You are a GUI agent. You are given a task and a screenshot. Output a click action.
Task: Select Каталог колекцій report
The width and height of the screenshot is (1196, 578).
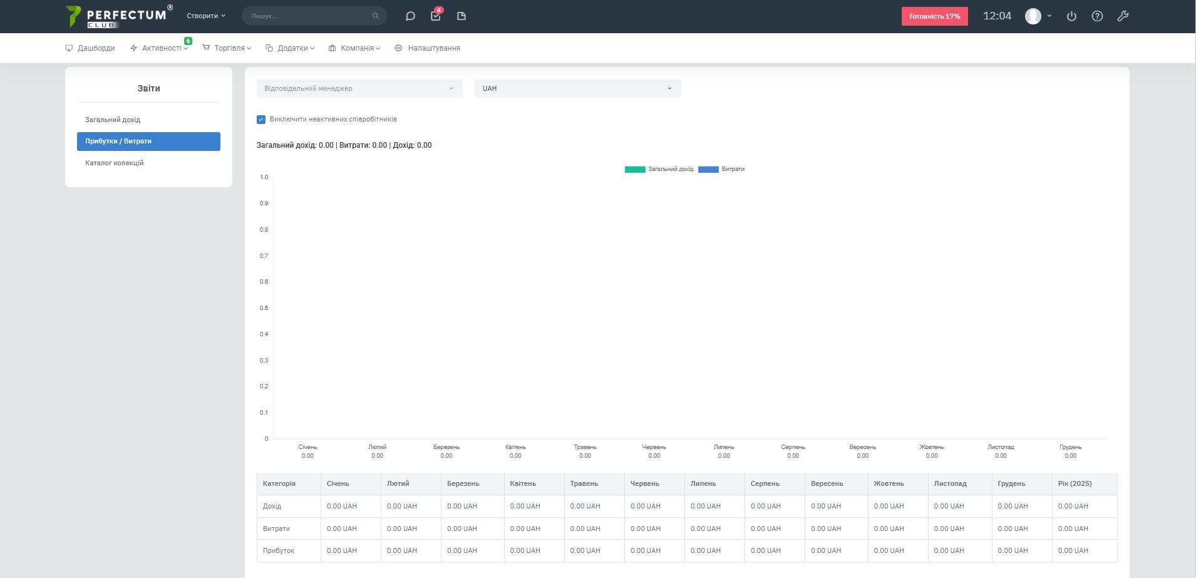coord(115,163)
